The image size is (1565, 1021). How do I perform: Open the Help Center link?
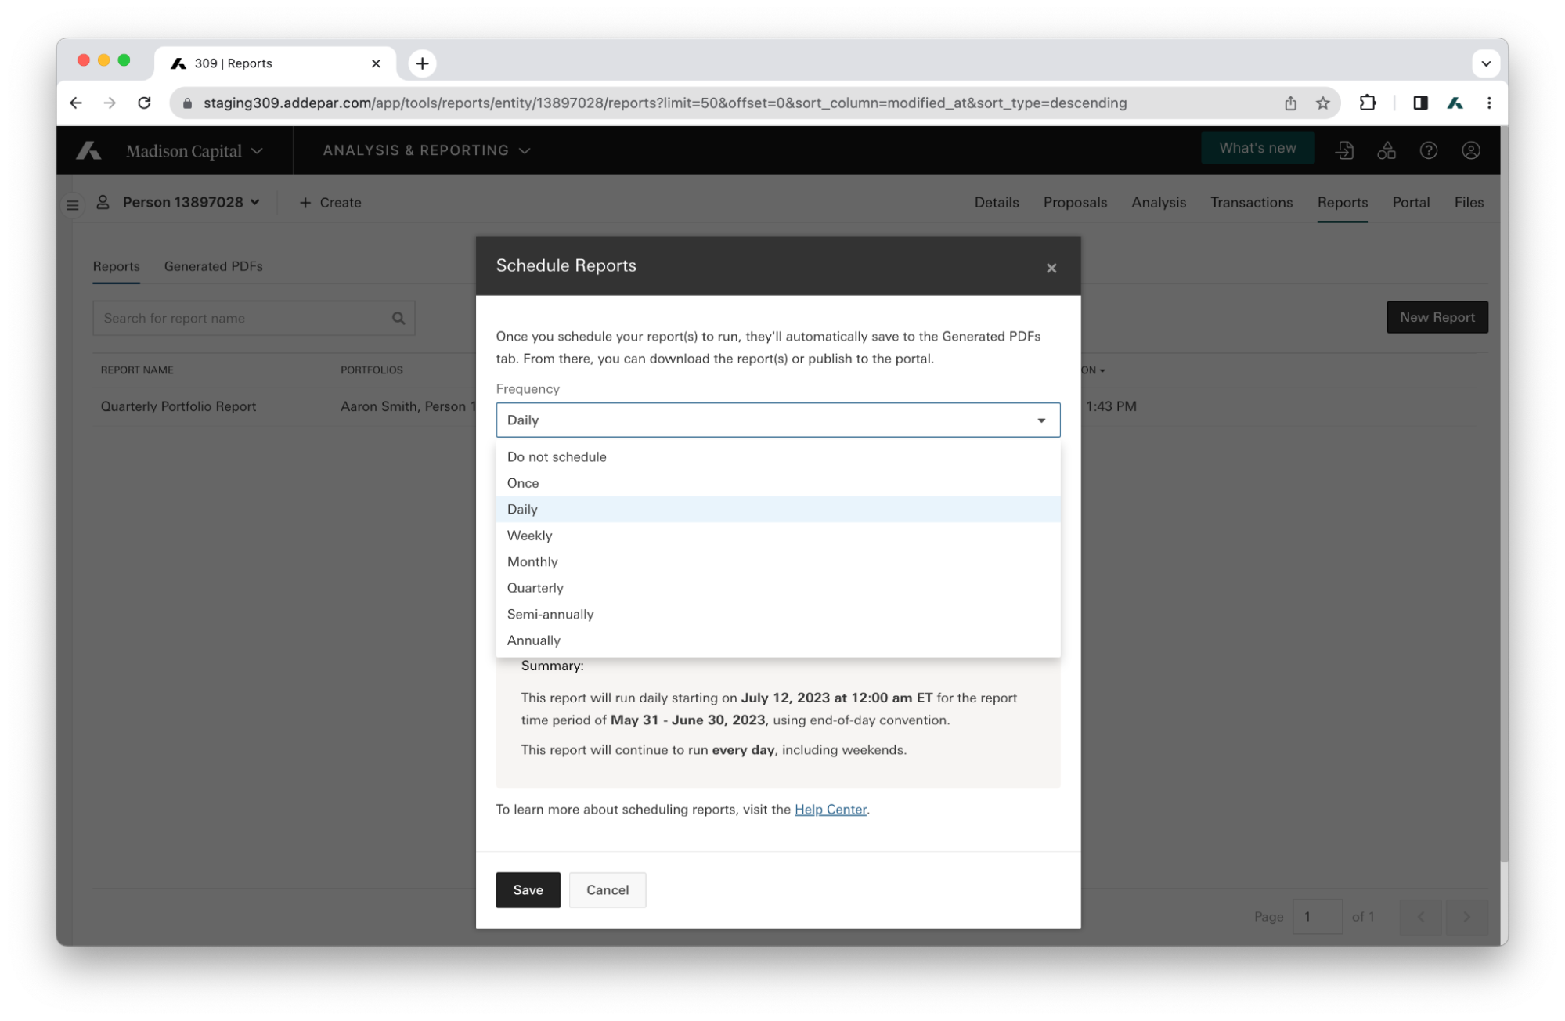pos(830,809)
